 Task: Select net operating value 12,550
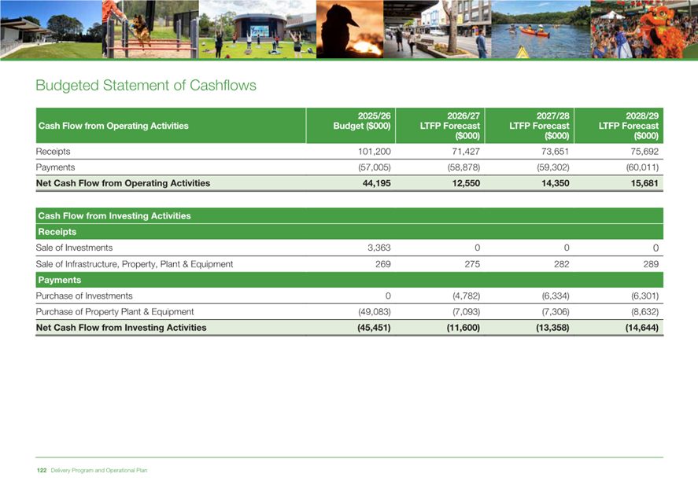[x=466, y=183]
